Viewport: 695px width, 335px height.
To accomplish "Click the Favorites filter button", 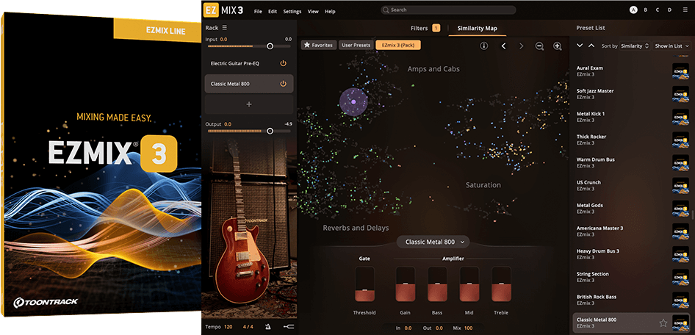I will 318,46.
